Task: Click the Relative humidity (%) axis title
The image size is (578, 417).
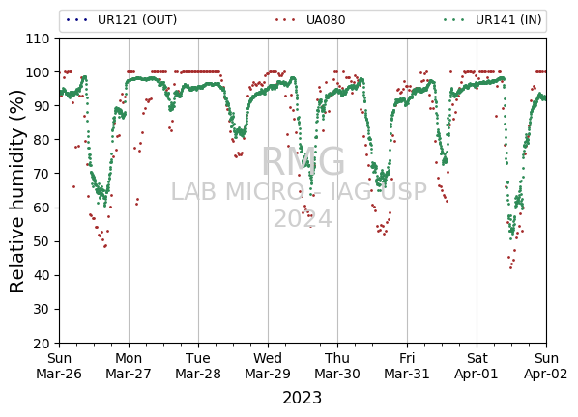Action: (17, 191)
